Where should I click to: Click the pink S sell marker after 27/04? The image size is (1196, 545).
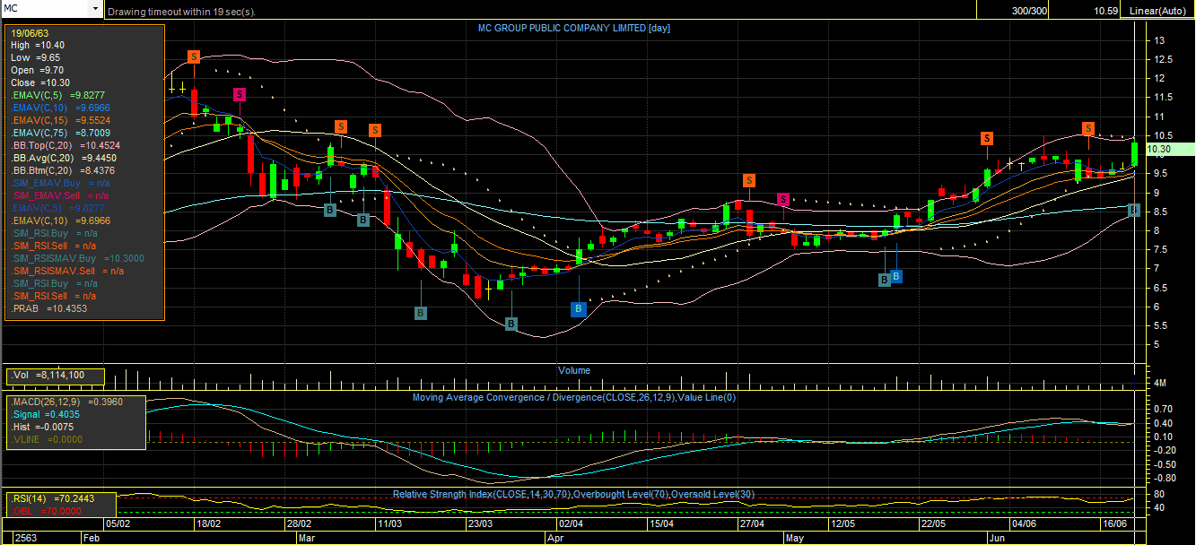coord(782,199)
